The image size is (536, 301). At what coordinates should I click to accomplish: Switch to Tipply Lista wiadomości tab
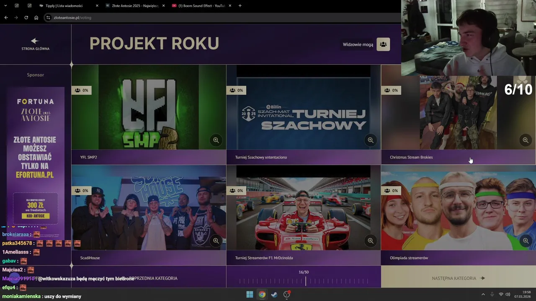(x=68, y=6)
